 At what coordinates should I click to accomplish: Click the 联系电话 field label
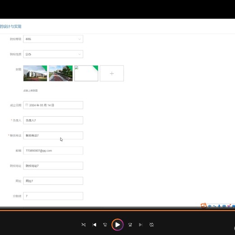tap(15, 136)
